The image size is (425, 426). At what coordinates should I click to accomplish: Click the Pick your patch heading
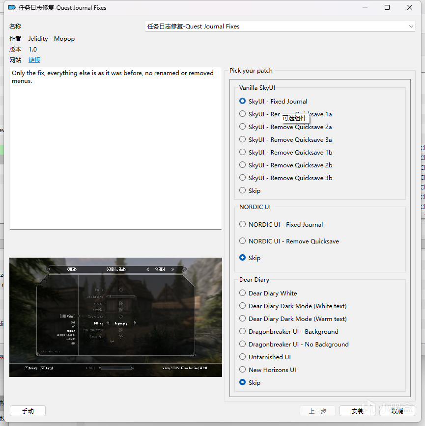251,71
